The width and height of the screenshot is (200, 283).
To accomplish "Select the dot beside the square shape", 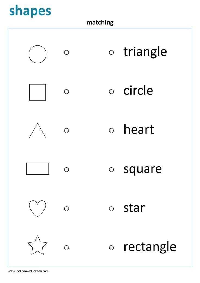I will click(x=67, y=91).
